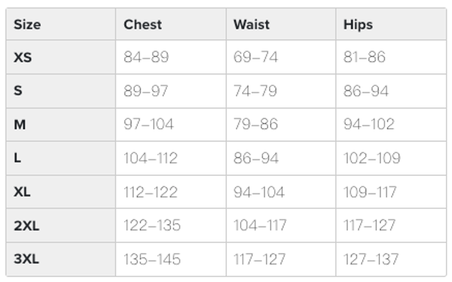Click waist value 94–104 for XL
This screenshot has height=282, width=452.
[x=259, y=192]
